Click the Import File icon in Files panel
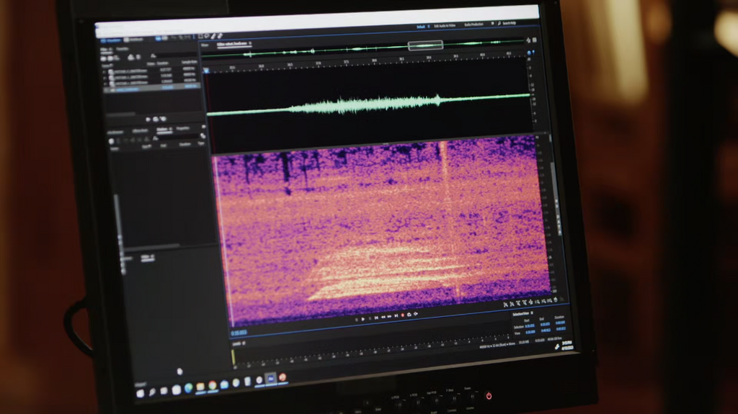The width and height of the screenshot is (738, 414). (x=110, y=58)
